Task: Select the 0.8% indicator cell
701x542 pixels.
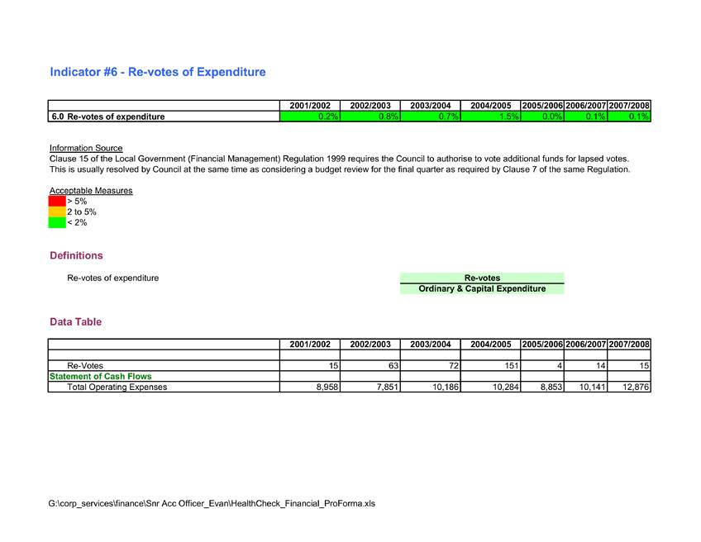Action: (x=370, y=116)
